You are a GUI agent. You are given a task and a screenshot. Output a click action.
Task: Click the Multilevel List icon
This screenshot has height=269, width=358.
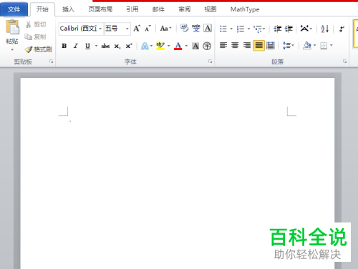[258, 29]
